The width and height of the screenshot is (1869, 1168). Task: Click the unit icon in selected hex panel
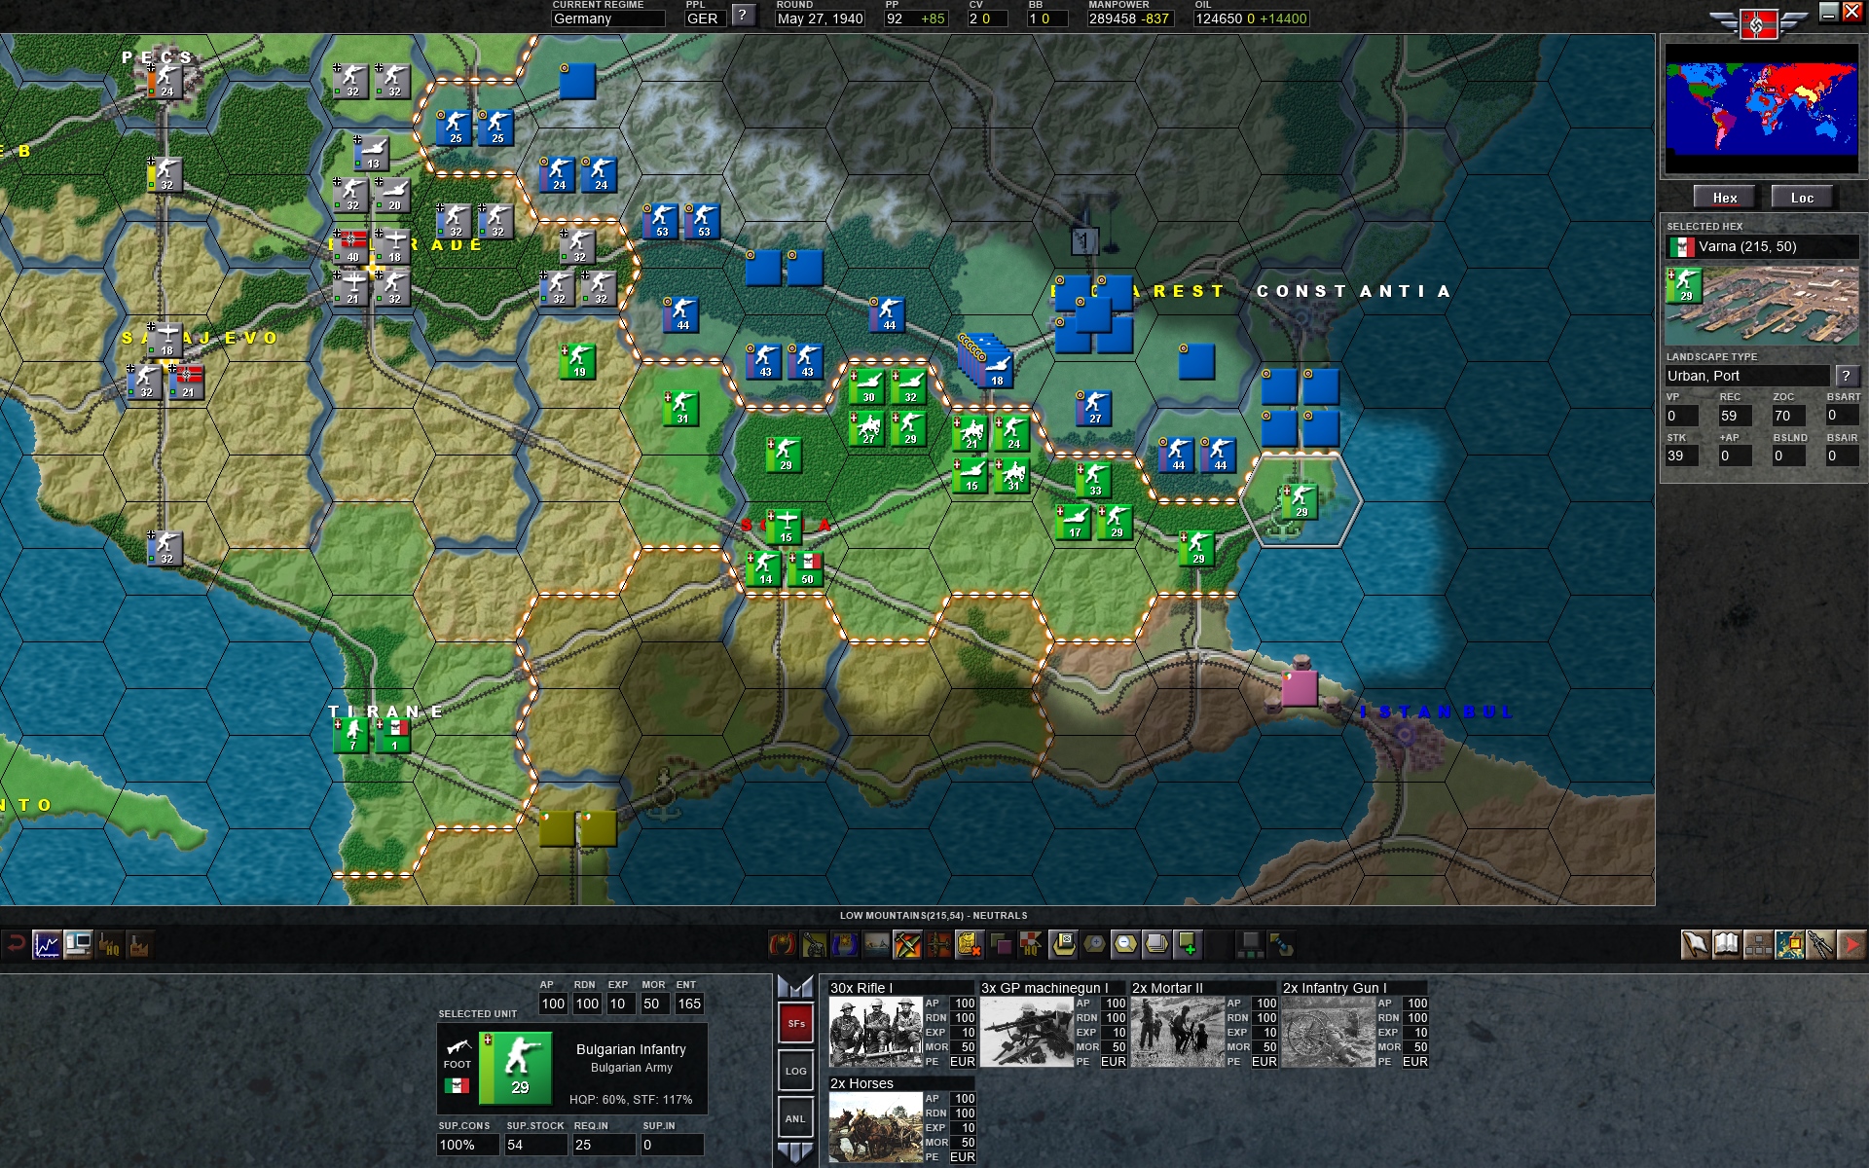click(1684, 285)
